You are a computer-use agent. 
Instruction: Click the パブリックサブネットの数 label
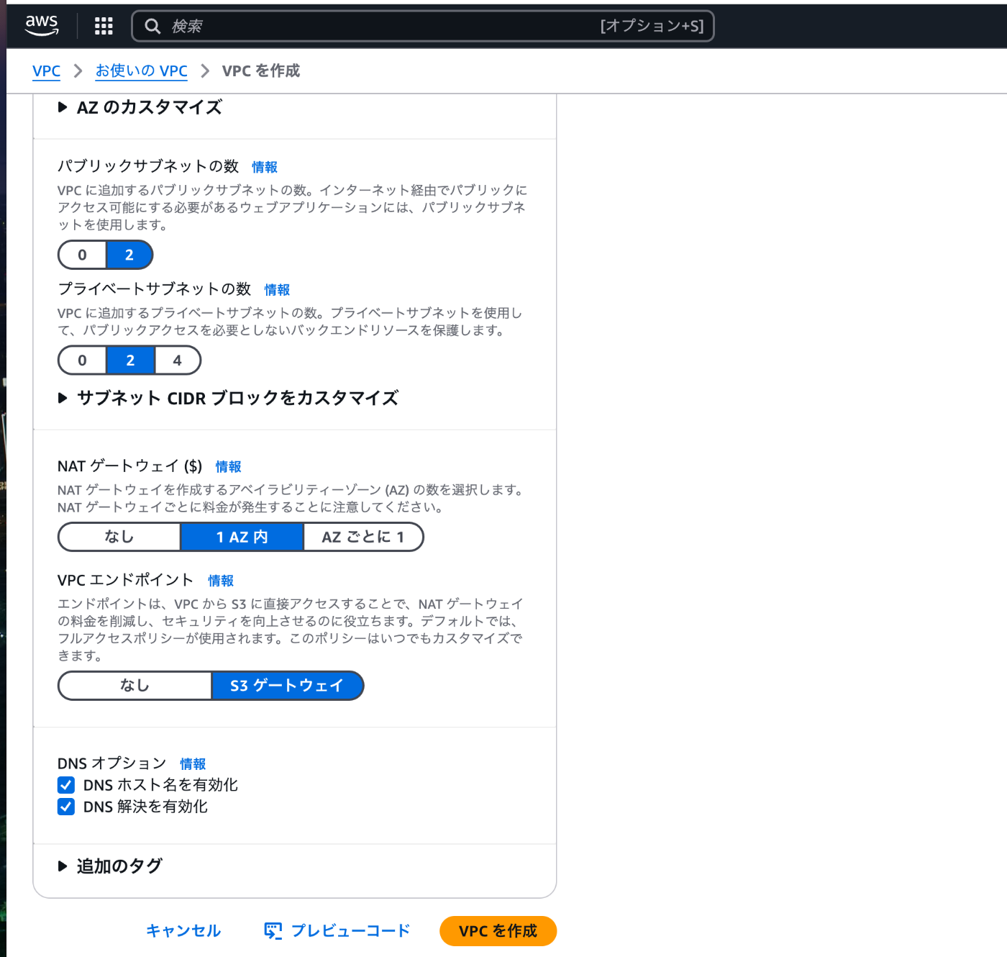(x=148, y=166)
